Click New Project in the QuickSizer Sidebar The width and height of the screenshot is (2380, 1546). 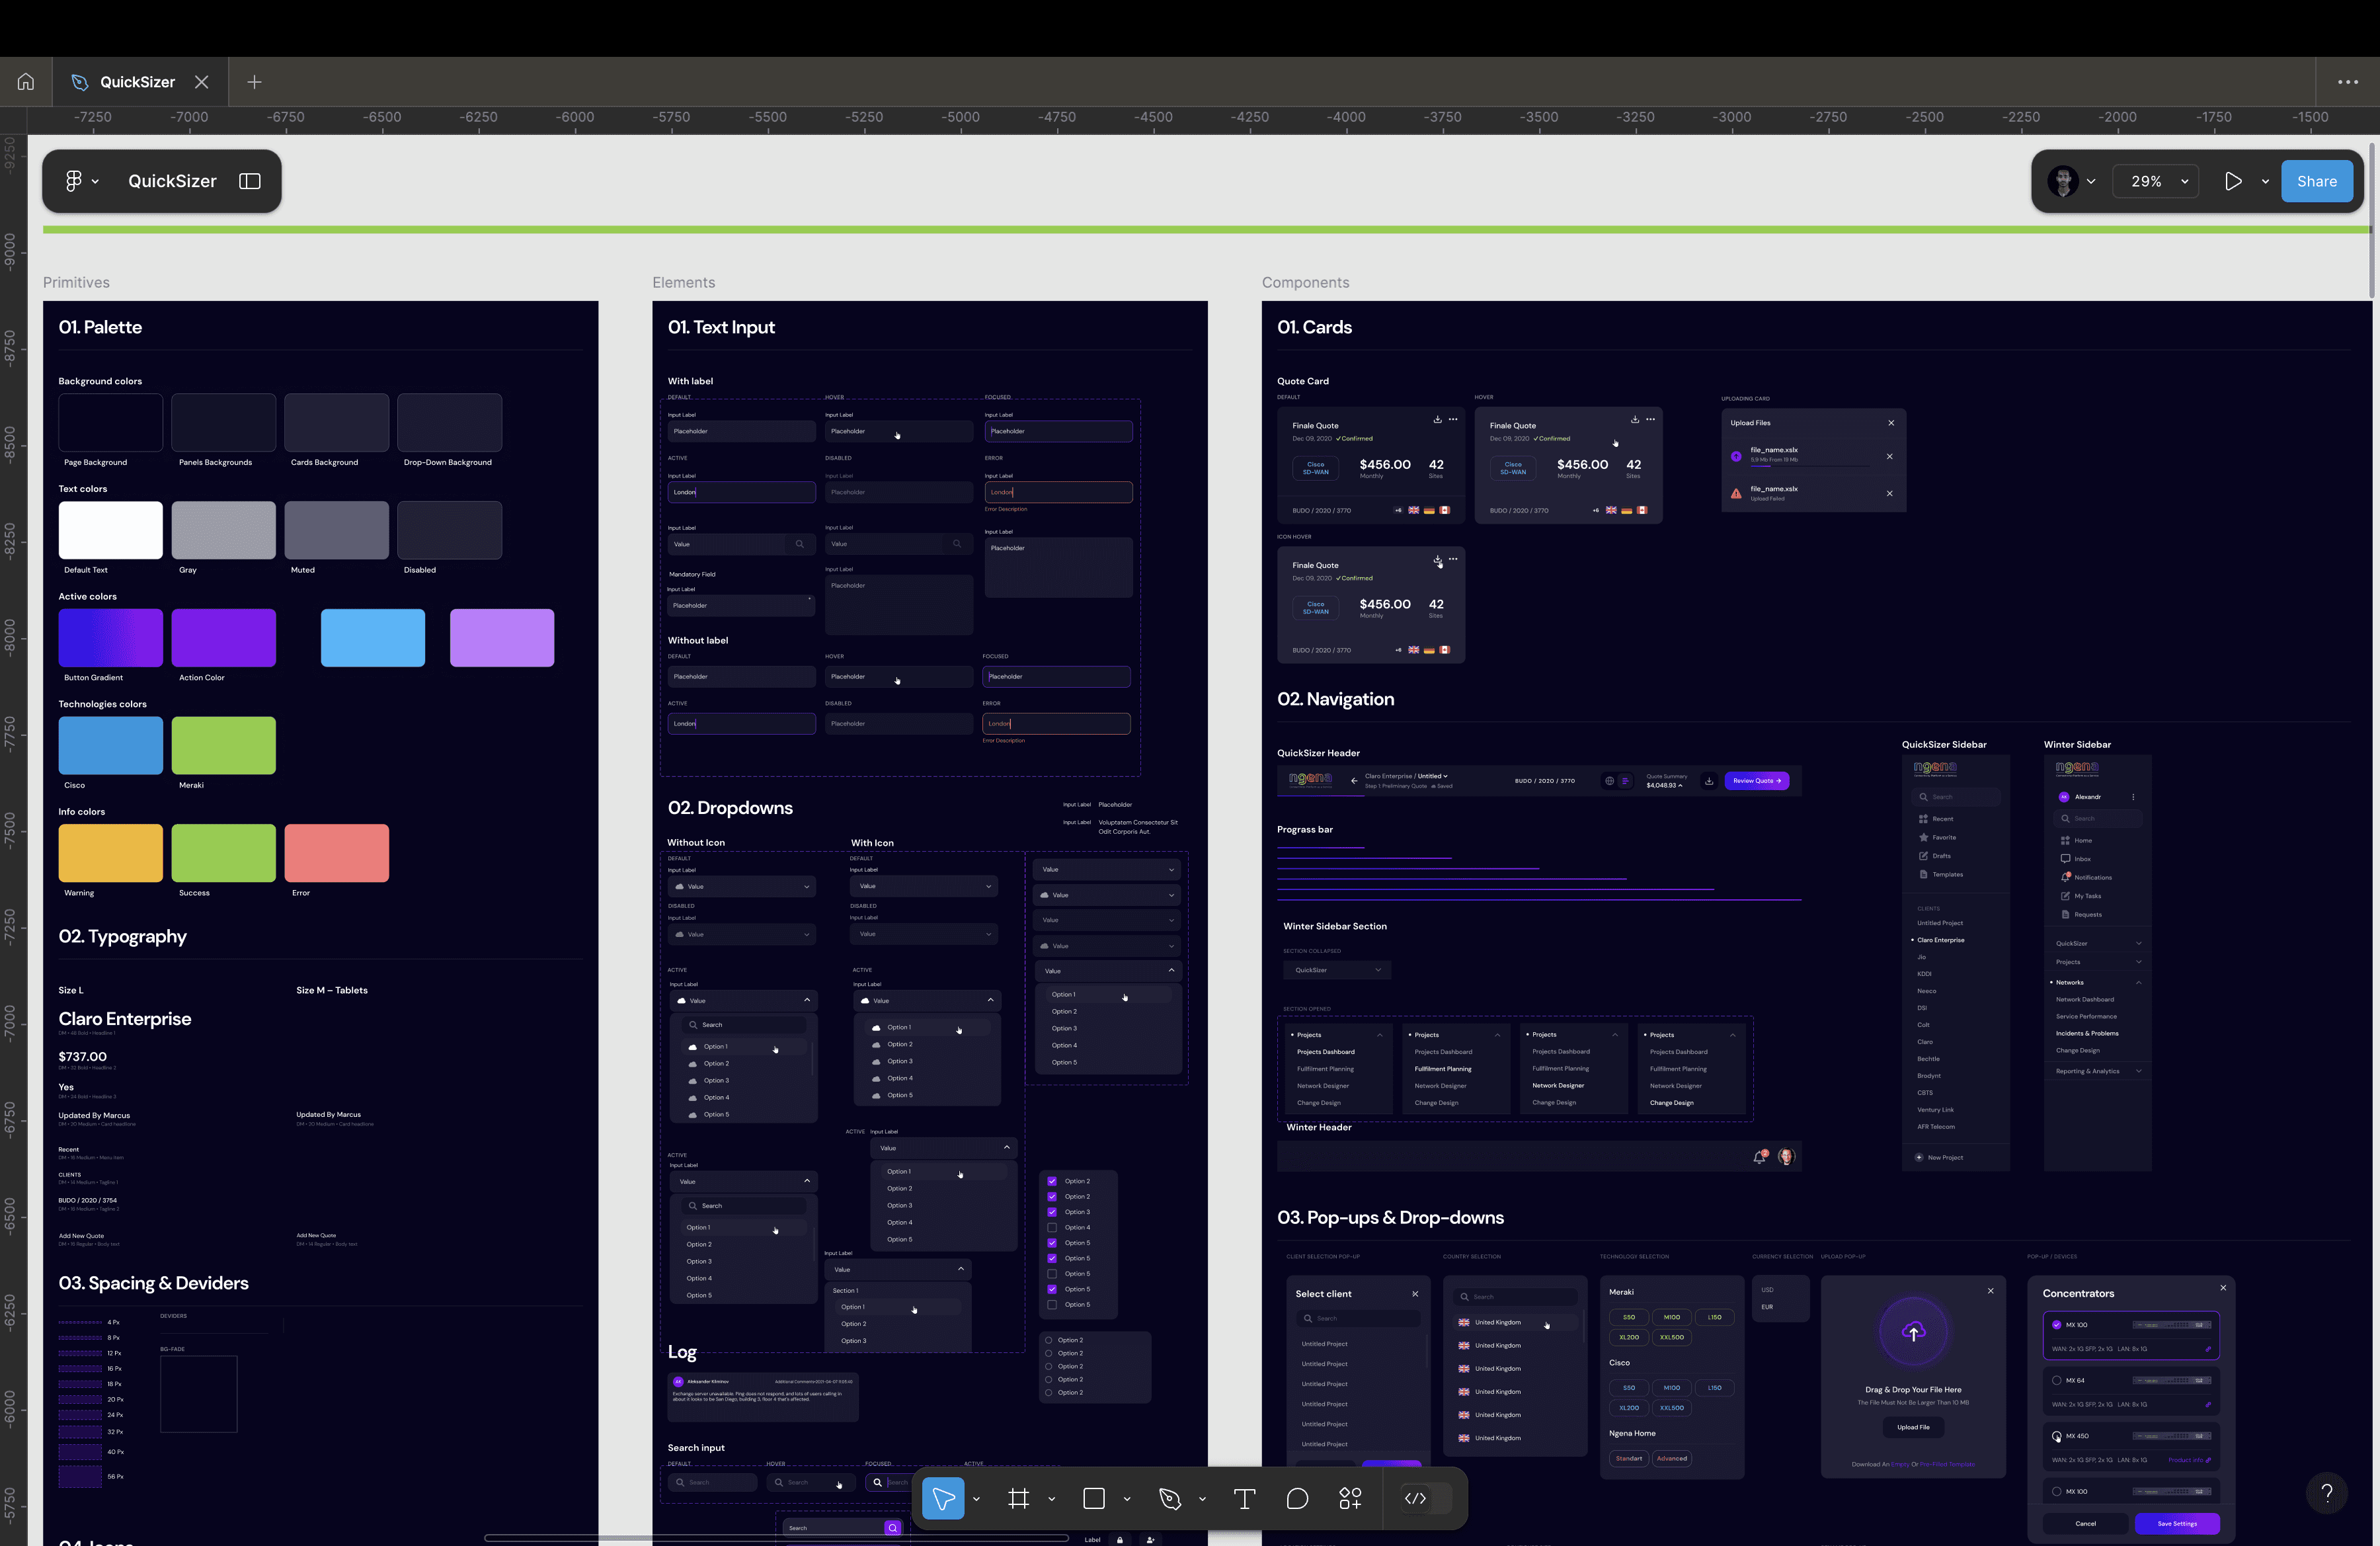tap(1945, 1157)
